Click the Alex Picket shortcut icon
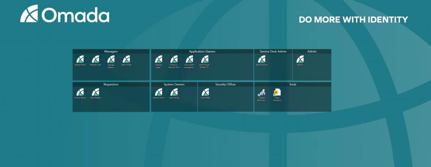This screenshot has width=431, height=167. [126, 61]
